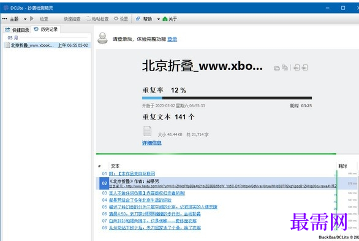This screenshot has height=241, width=359.
Task: Expand the 帮助 dropdown arrow
Action: coord(159,19)
